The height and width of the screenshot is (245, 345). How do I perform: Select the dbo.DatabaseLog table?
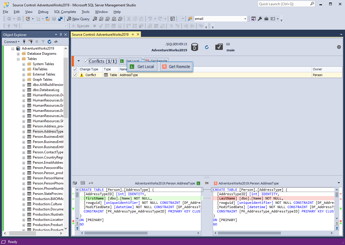pyautogui.click(x=46, y=90)
